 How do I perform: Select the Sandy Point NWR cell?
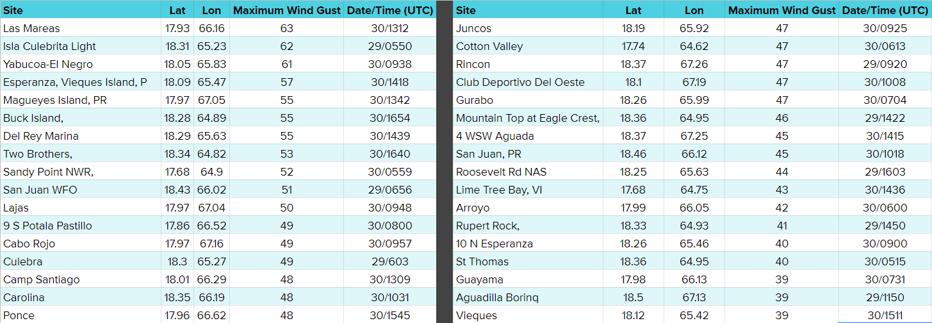click(49, 172)
